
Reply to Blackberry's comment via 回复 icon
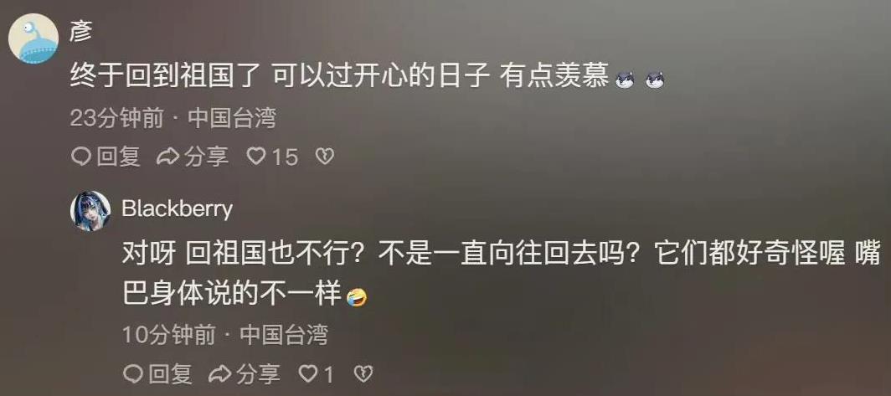(x=133, y=373)
